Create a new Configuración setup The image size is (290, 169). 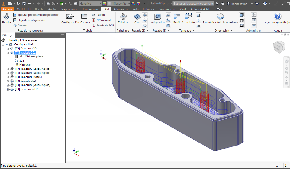pyautogui.click(x=70, y=19)
